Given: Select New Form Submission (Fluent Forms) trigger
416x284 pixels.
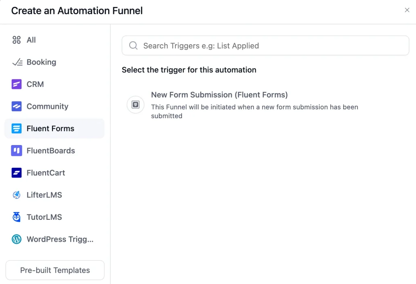Looking at the screenshot, I should [219, 95].
